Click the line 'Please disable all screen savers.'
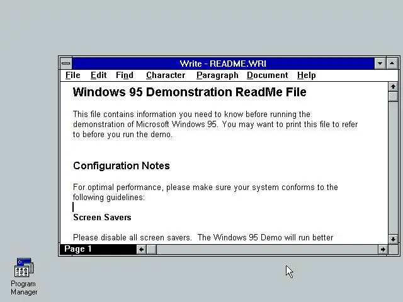 pyautogui.click(x=132, y=238)
